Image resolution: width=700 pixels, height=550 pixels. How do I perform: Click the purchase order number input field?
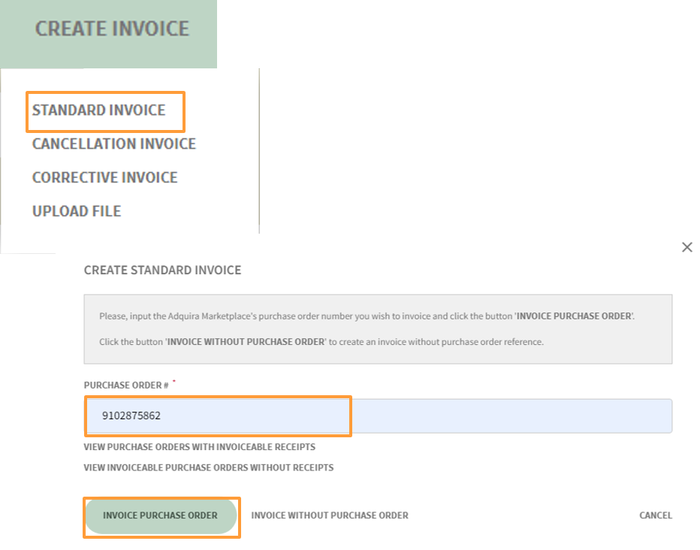[x=218, y=415]
